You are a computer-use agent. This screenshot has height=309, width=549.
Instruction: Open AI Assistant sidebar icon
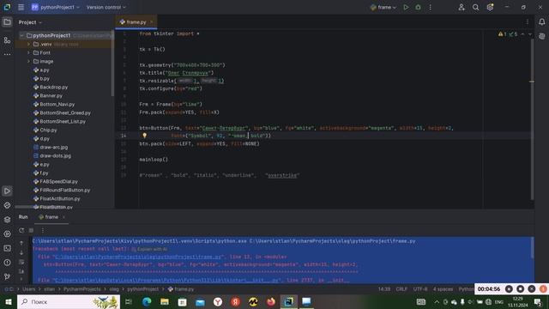coord(541,36)
